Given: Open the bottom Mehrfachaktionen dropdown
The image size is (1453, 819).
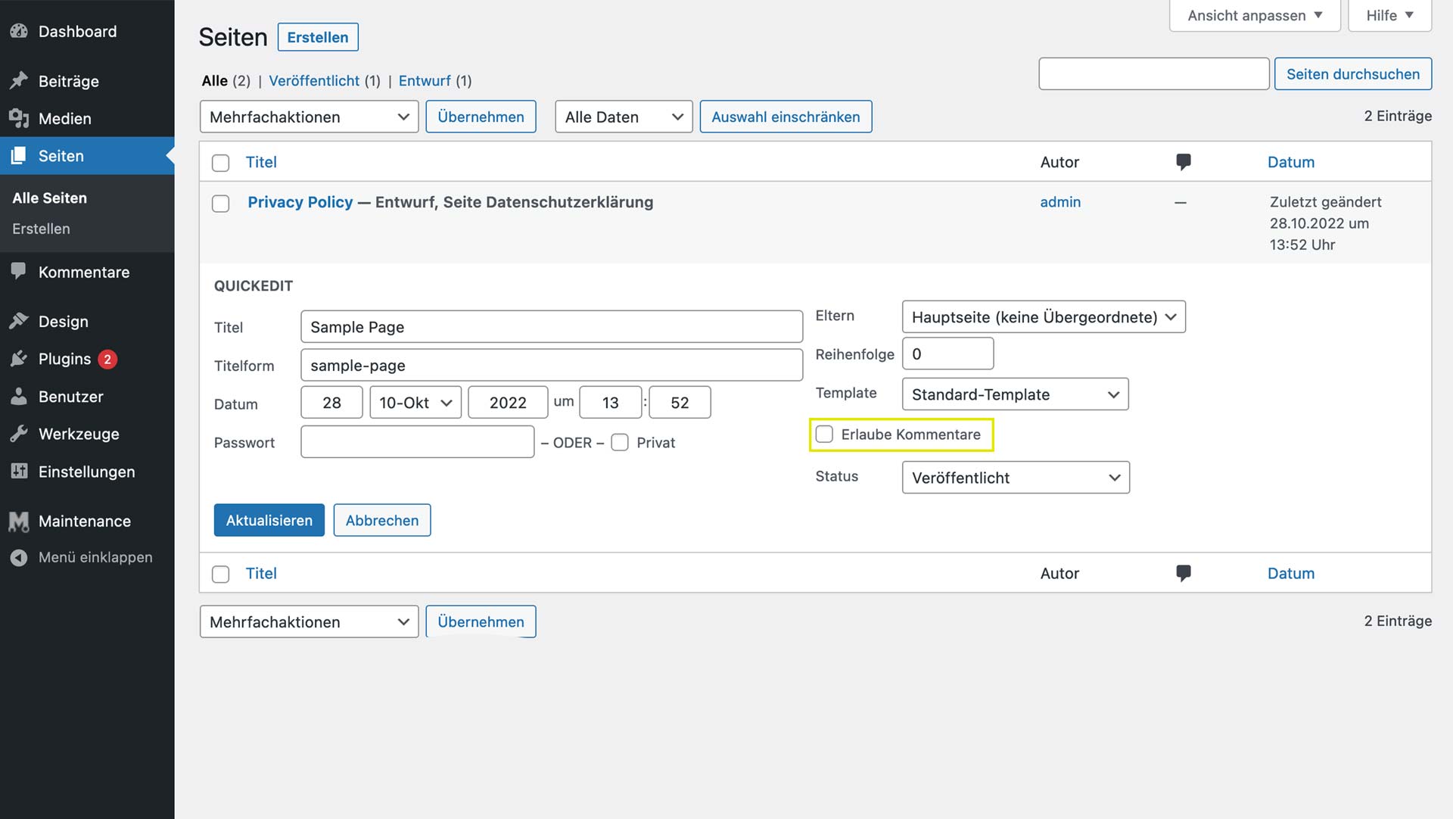Looking at the screenshot, I should pos(309,621).
